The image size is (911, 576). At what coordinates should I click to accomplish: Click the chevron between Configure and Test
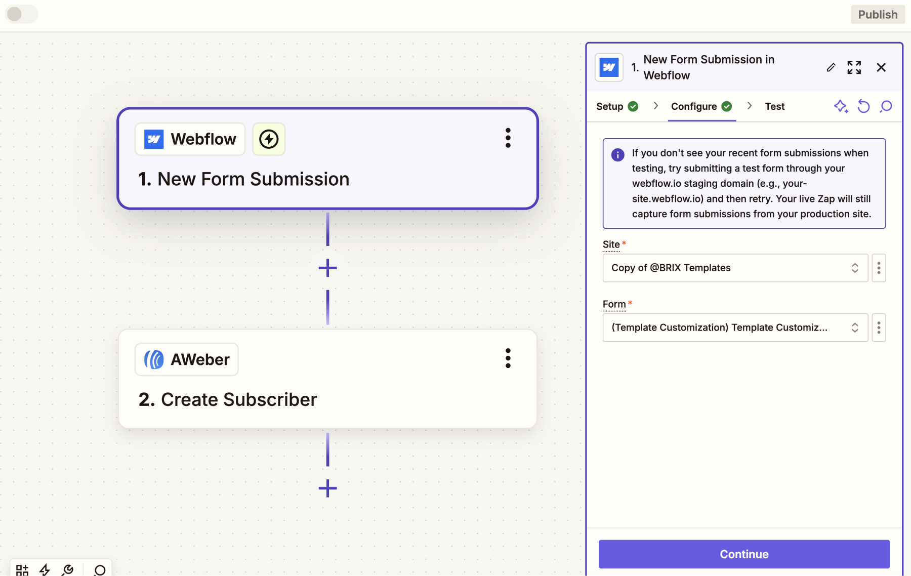[x=749, y=106]
